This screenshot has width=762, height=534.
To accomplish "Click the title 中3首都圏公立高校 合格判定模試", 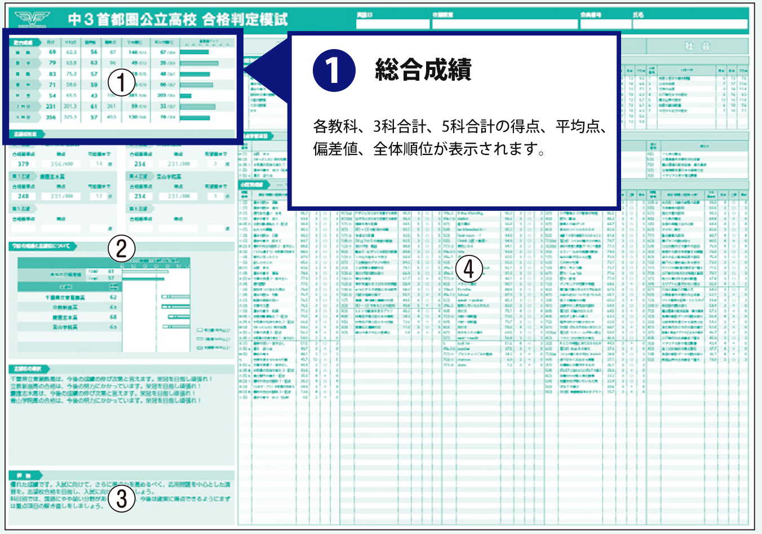I will coord(178,19).
